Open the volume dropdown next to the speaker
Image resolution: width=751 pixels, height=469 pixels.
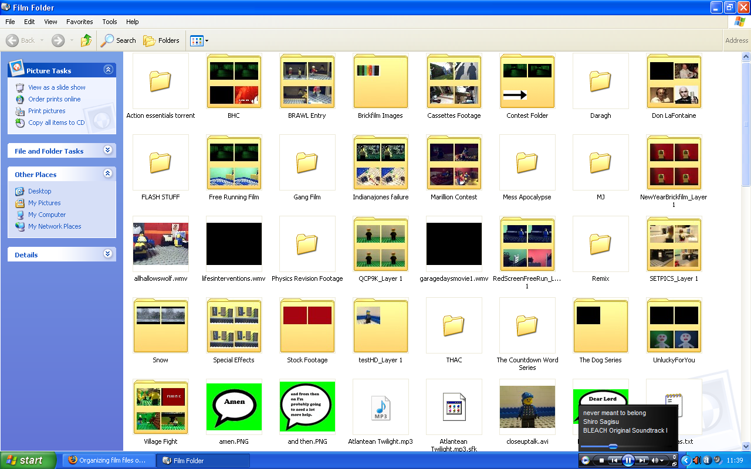pos(662,460)
